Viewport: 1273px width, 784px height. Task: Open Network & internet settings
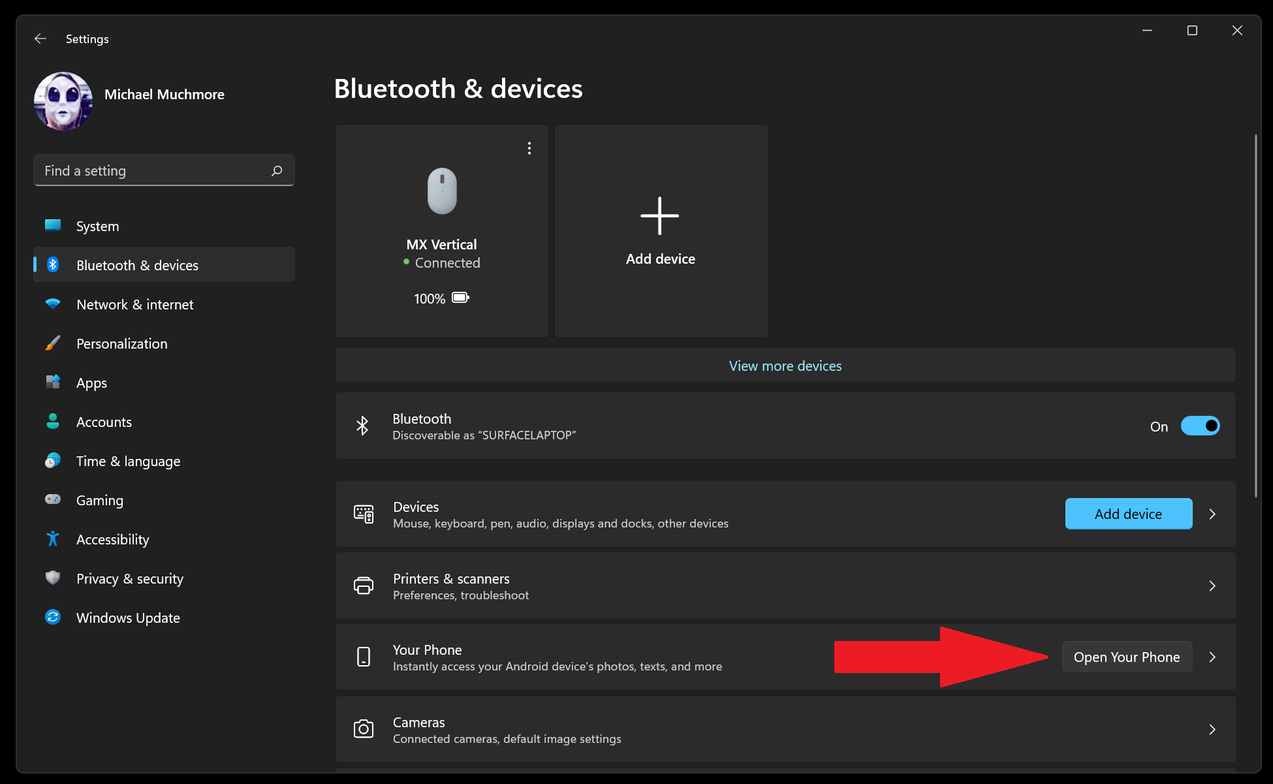[x=134, y=304]
